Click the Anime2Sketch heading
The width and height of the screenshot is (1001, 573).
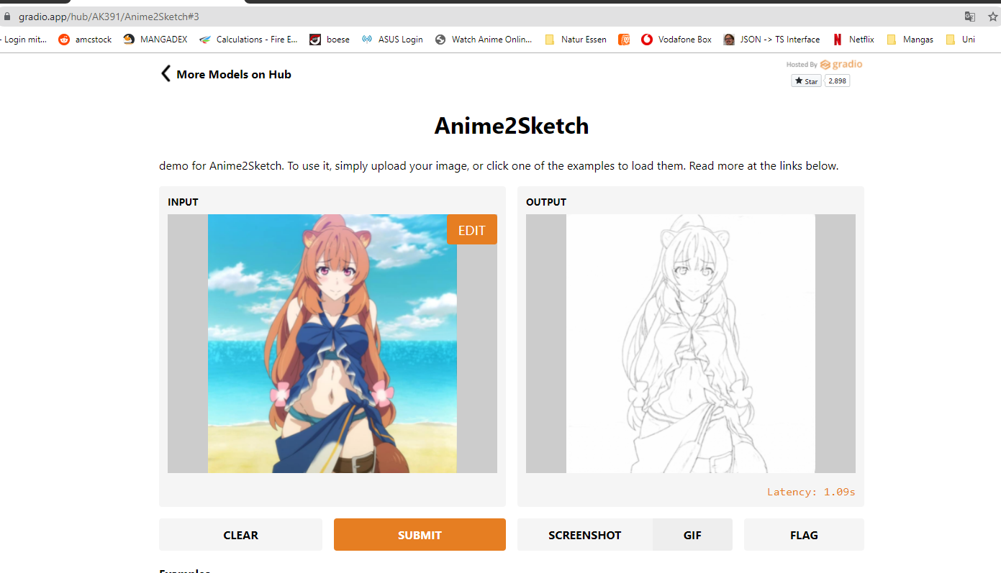(x=512, y=126)
